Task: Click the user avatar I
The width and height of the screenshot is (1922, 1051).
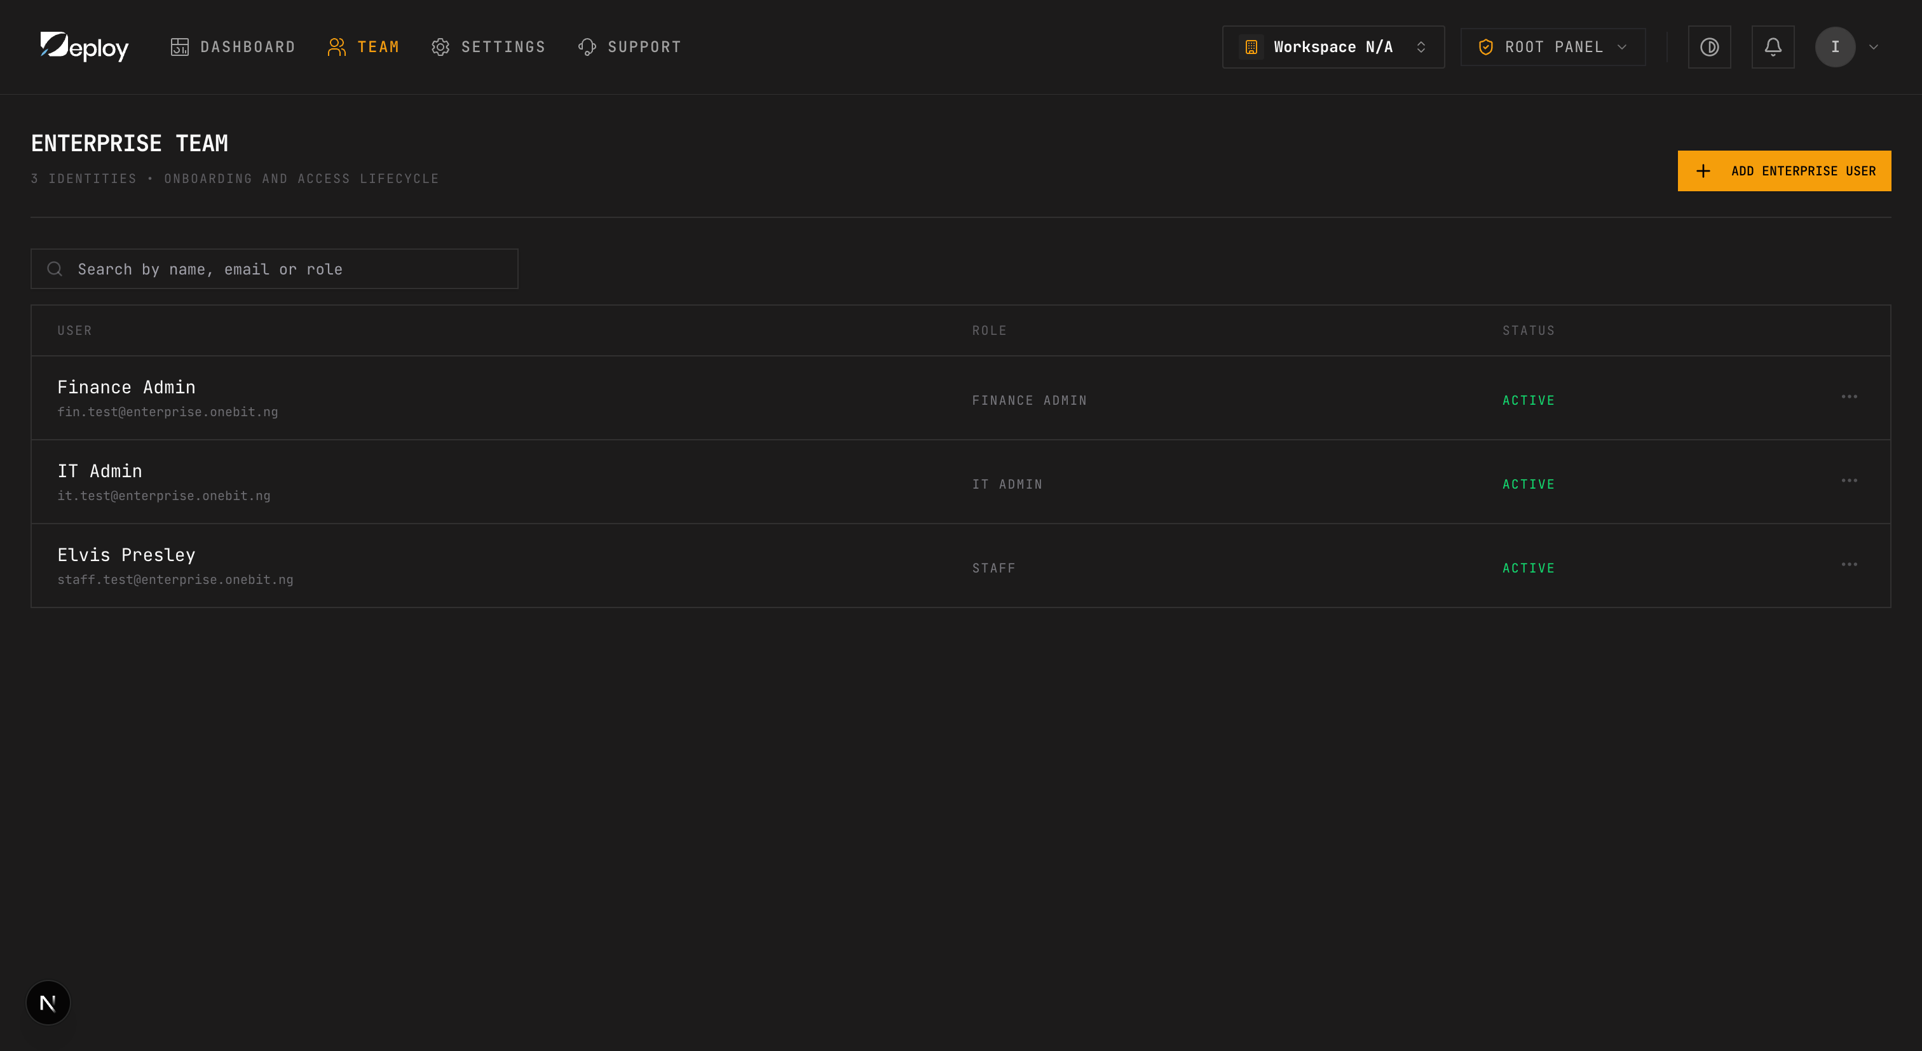Action: 1835,47
